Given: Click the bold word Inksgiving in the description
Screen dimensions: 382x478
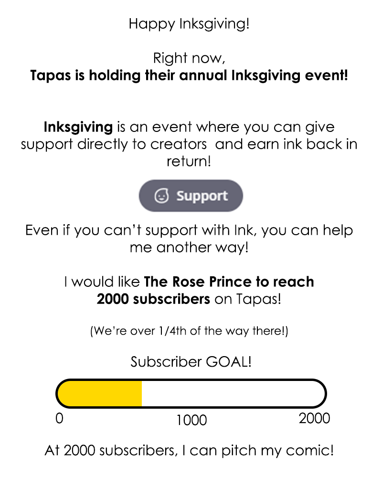Looking at the screenshot, I should 78,128.
